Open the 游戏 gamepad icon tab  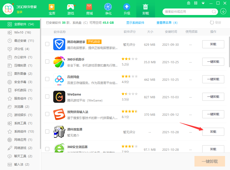(x=70, y=9)
